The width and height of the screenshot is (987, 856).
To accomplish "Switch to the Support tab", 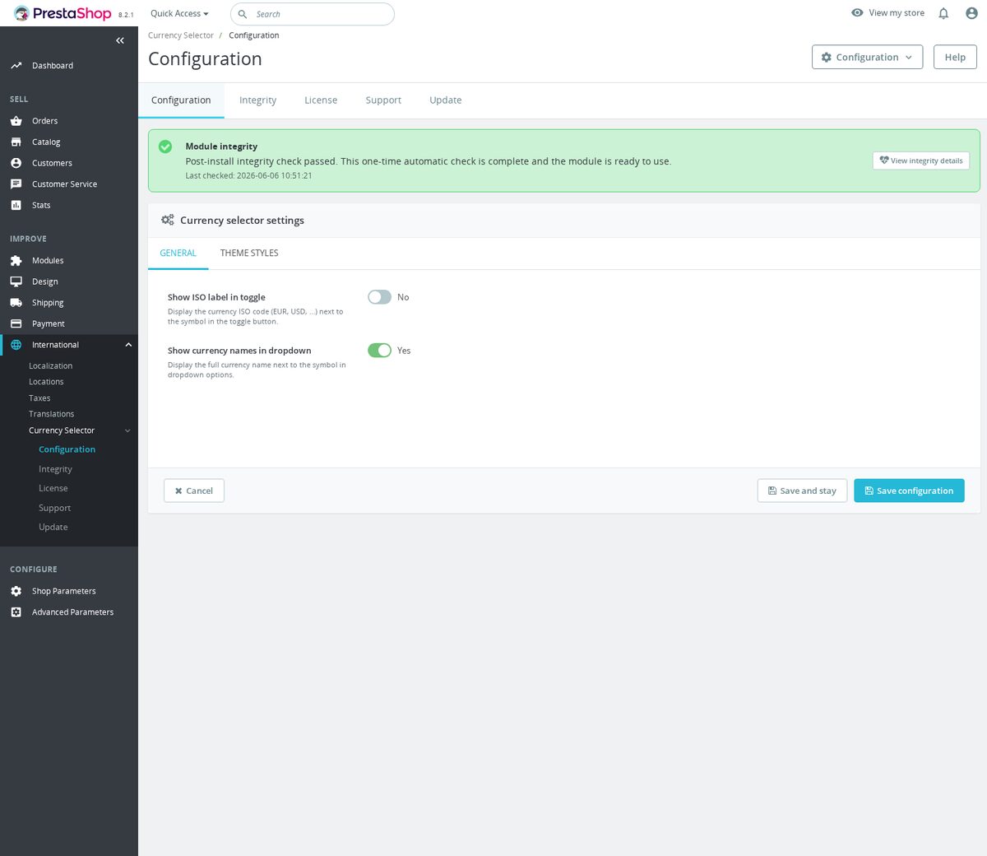I will 383,100.
